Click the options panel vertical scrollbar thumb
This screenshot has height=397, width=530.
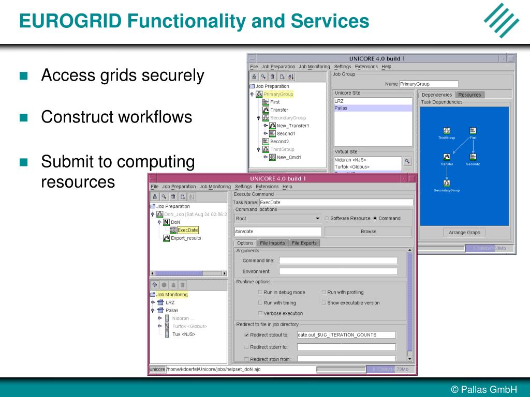pyautogui.click(x=410, y=302)
